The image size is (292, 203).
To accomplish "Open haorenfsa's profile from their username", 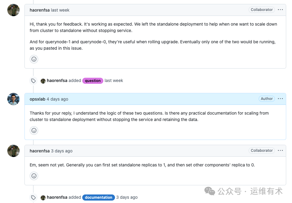I will click(x=39, y=10).
